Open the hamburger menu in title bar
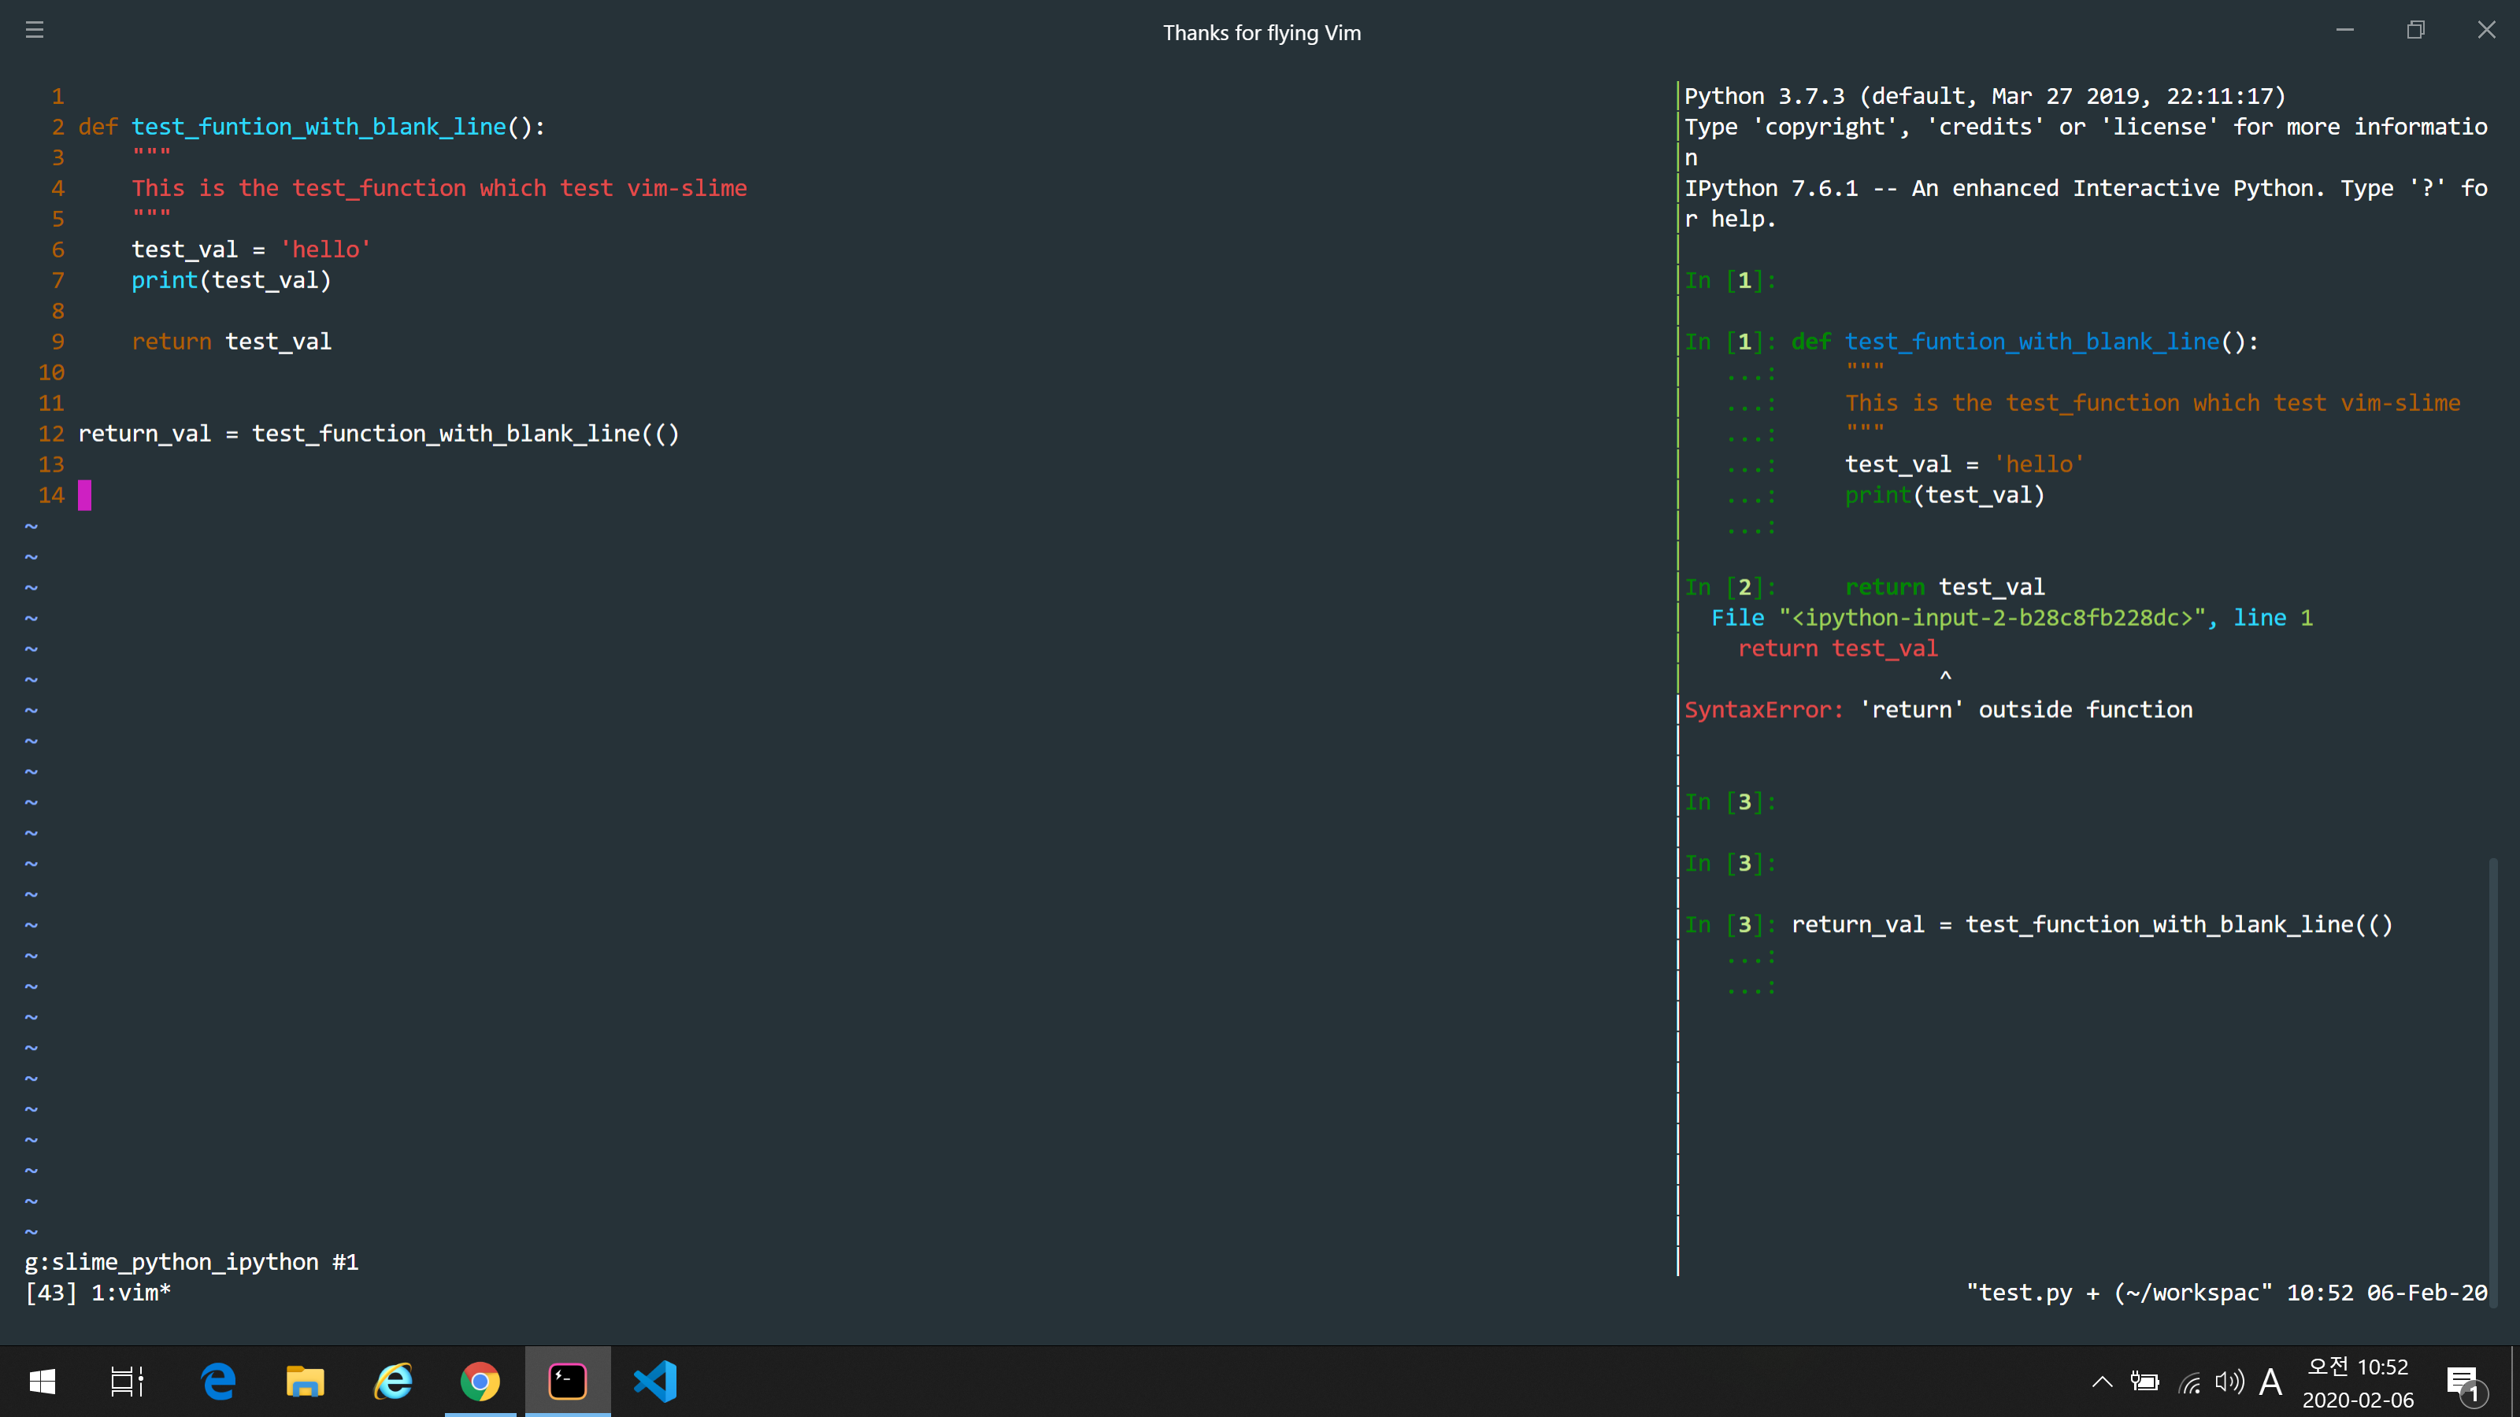This screenshot has width=2520, height=1417. click(34, 31)
